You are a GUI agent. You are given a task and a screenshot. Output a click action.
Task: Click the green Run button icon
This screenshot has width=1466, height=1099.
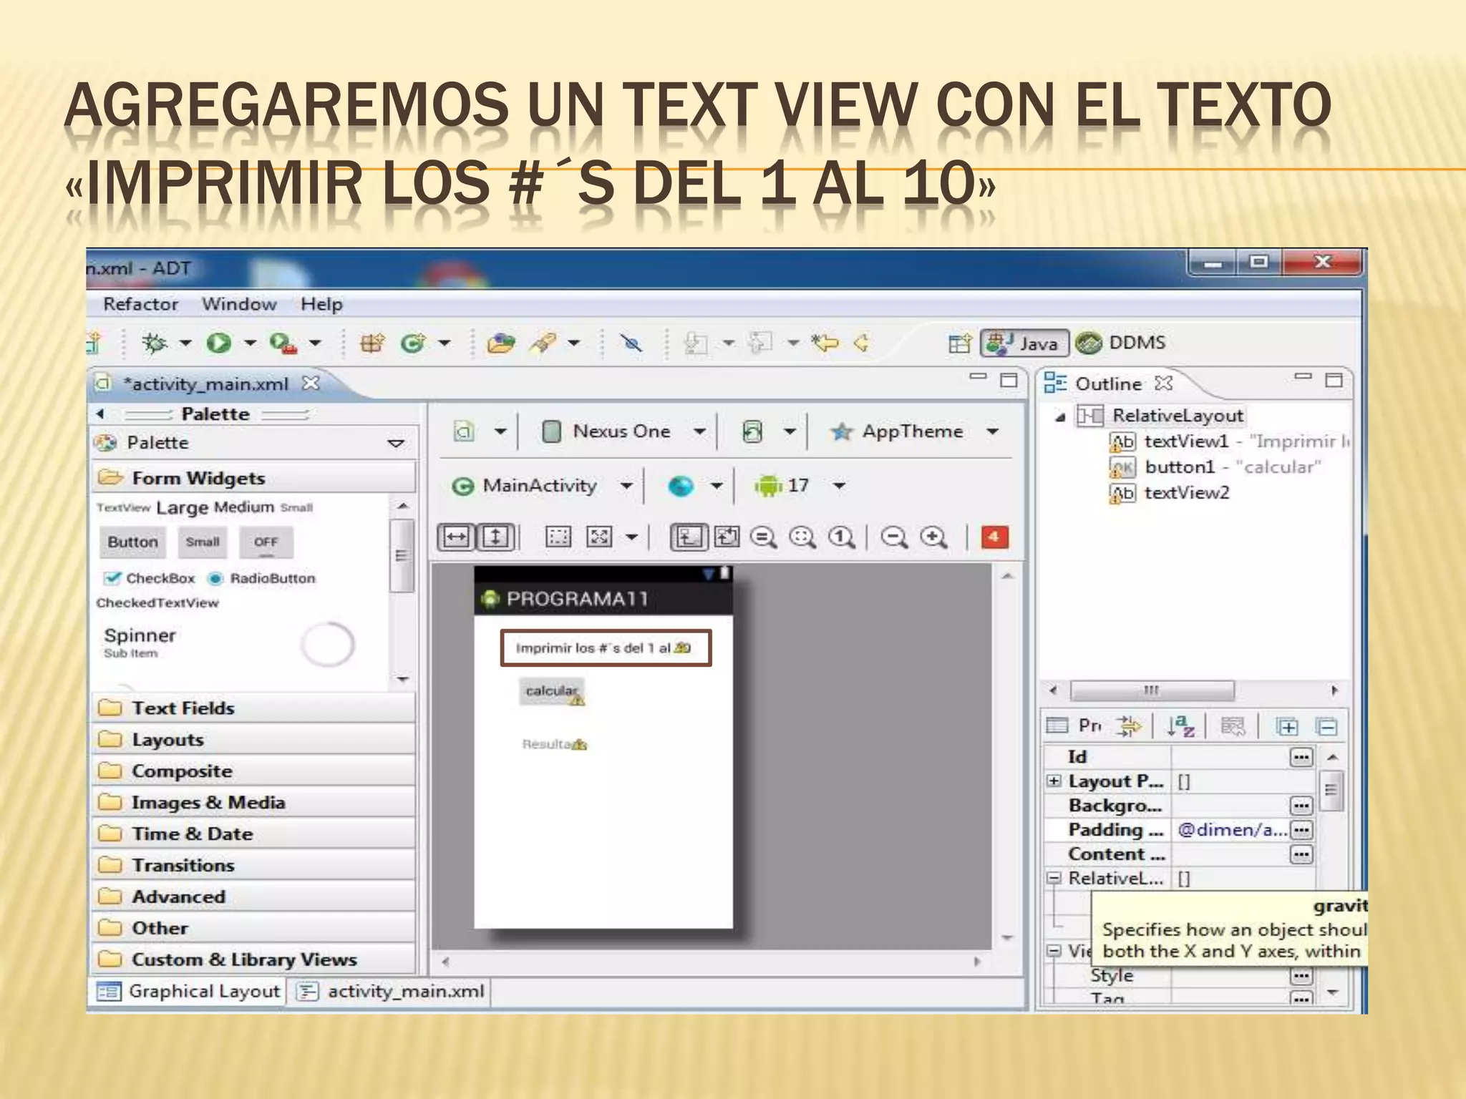point(218,343)
